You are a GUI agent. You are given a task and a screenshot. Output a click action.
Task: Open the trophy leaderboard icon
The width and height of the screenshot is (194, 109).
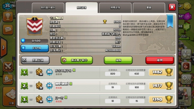click(8, 16)
